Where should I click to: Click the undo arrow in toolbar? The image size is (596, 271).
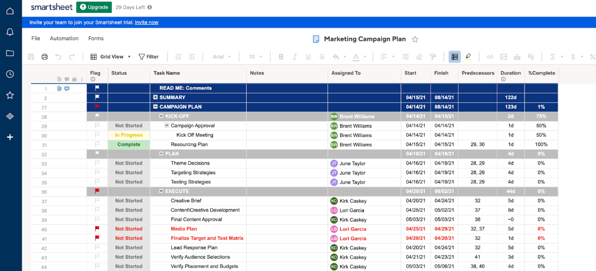(58, 57)
